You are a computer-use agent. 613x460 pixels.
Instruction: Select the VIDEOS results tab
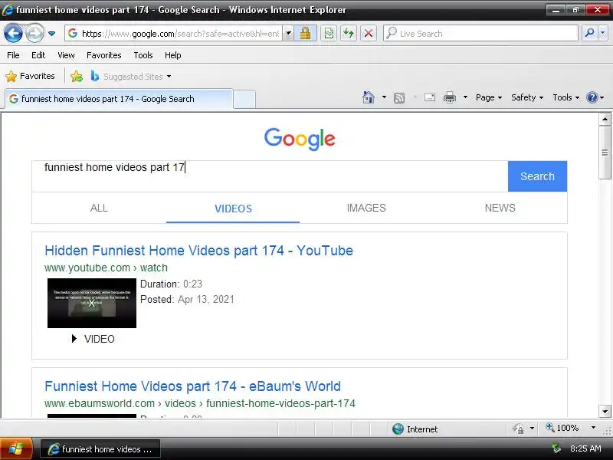[233, 208]
